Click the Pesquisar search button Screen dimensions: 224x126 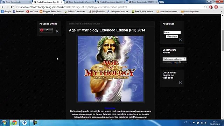pos(172,36)
